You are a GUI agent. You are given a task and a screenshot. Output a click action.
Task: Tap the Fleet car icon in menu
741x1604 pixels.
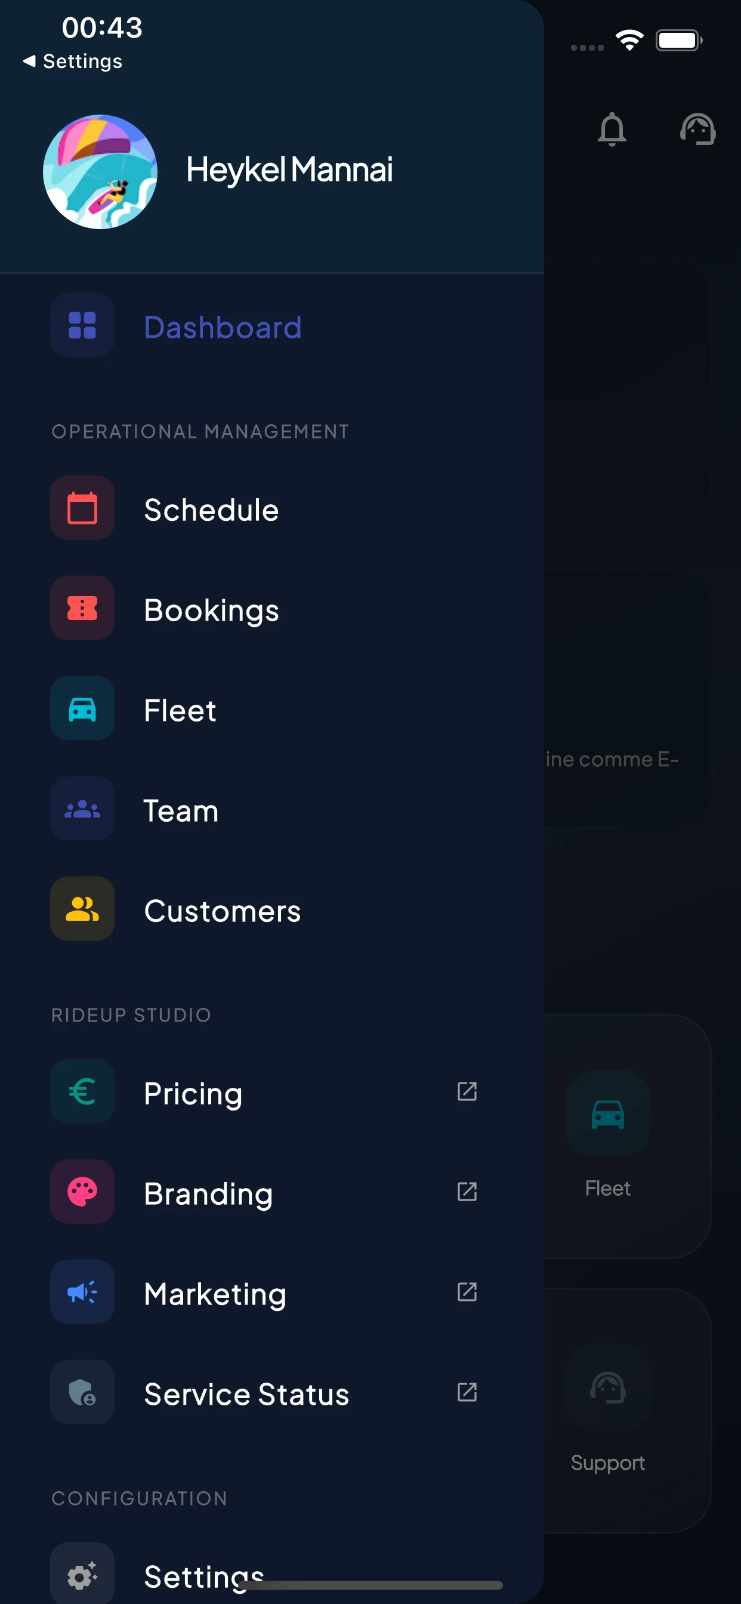click(82, 708)
